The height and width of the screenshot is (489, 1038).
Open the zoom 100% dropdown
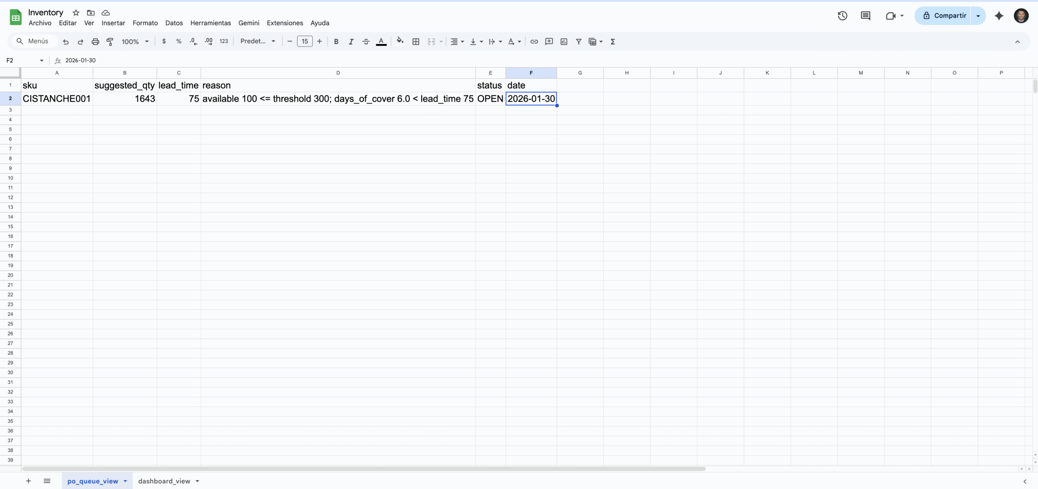click(135, 41)
